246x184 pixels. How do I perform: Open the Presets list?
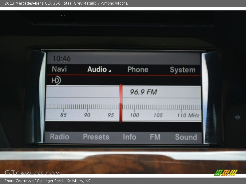[96, 137]
